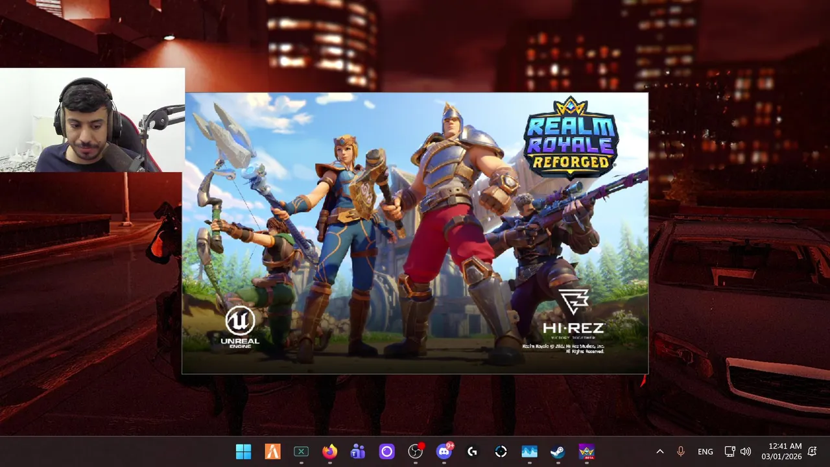Open Steam from the taskbar
830x467 pixels.
tap(558, 451)
